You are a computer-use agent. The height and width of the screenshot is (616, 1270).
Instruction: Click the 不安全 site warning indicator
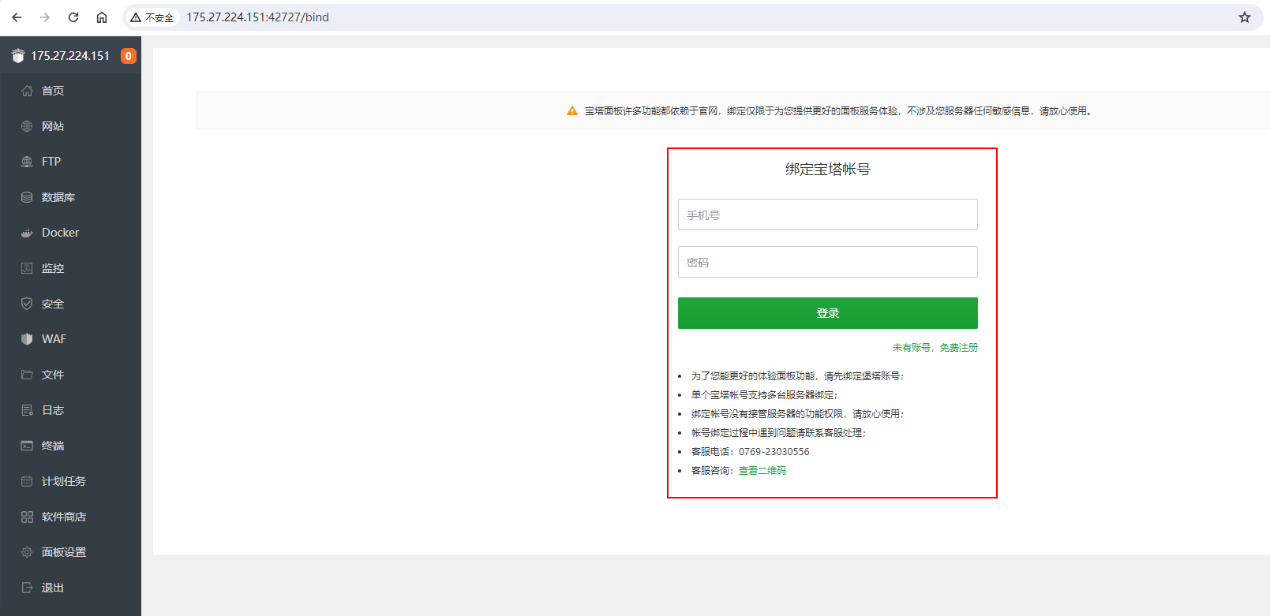[152, 17]
